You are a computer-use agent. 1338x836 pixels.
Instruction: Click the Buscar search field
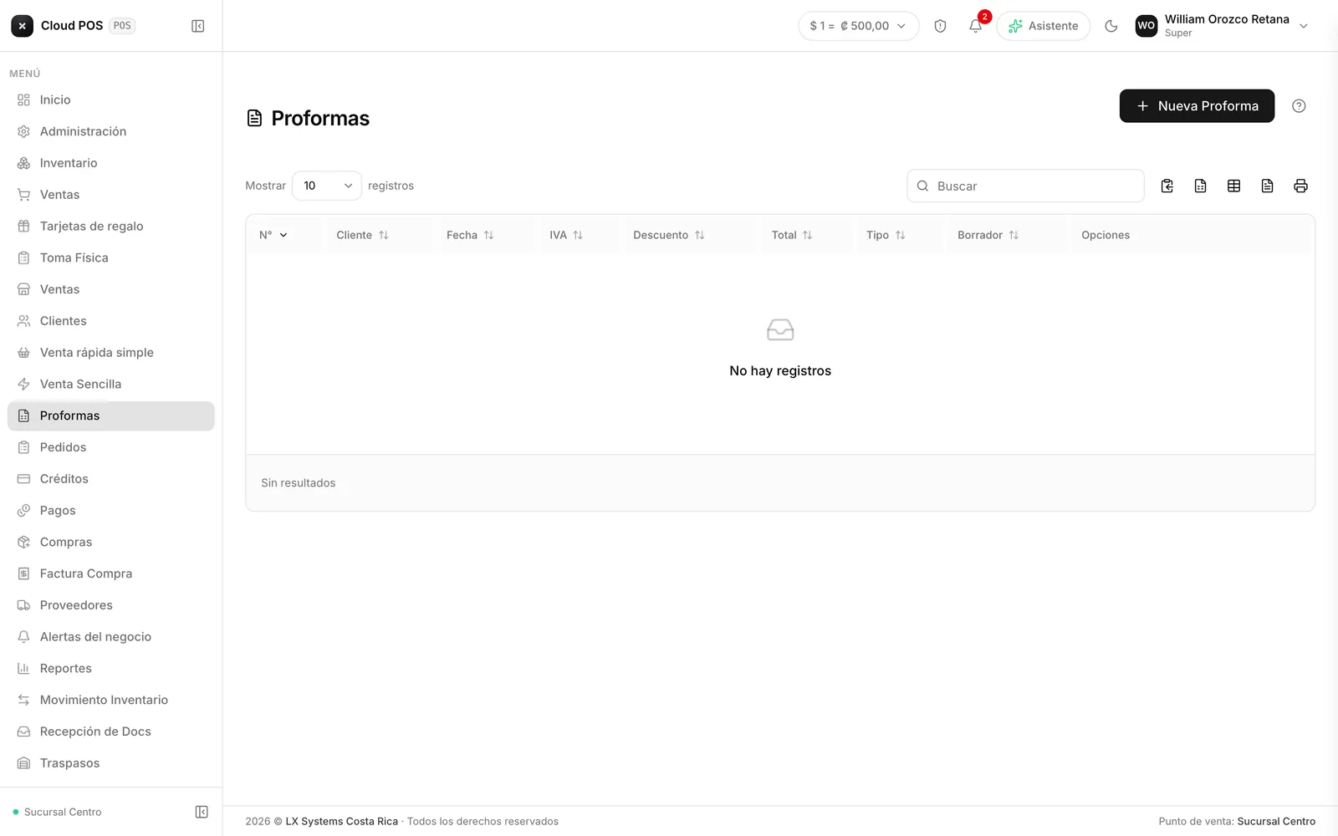1025,186
